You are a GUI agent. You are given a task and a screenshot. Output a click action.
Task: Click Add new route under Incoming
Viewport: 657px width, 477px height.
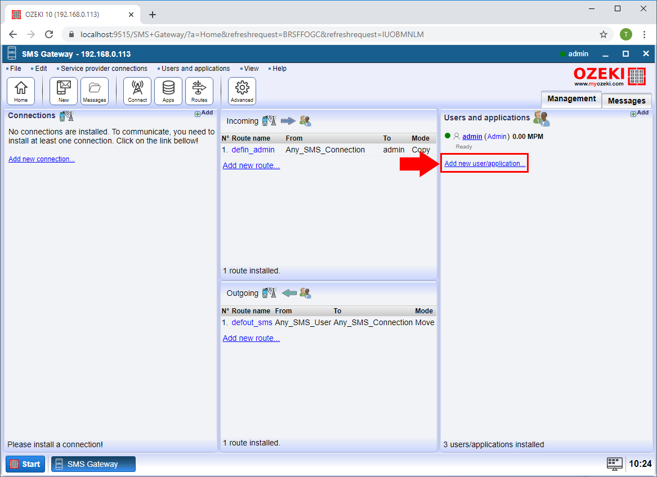251,165
